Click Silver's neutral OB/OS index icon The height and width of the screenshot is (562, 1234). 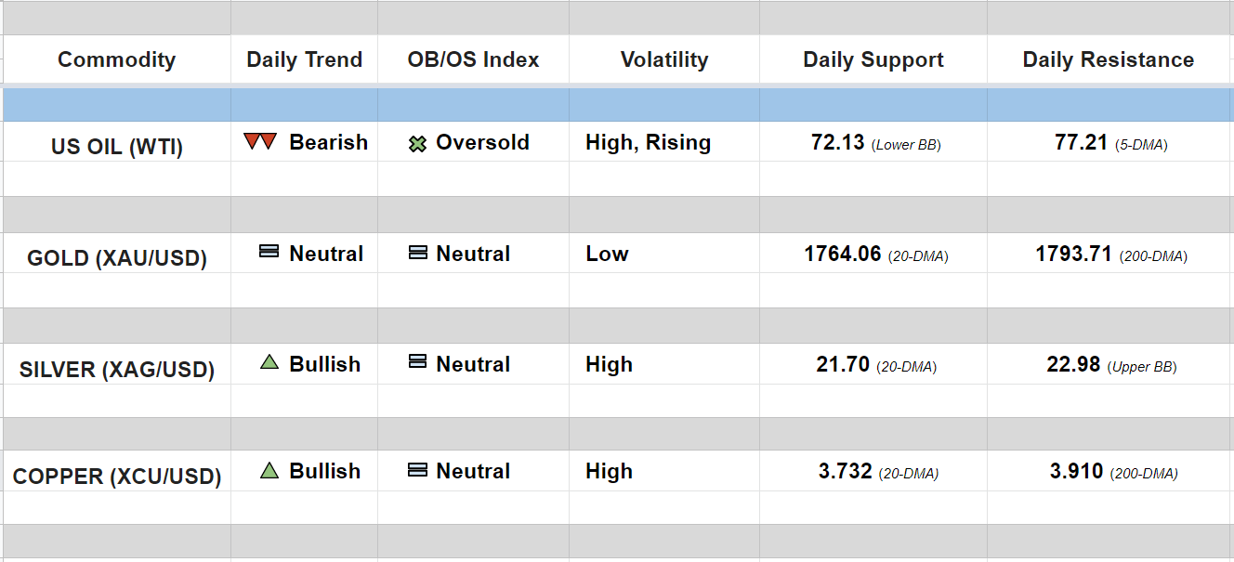pos(418,362)
